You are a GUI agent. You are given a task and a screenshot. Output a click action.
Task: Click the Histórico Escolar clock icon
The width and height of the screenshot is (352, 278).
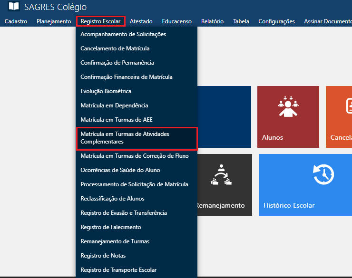(323, 175)
